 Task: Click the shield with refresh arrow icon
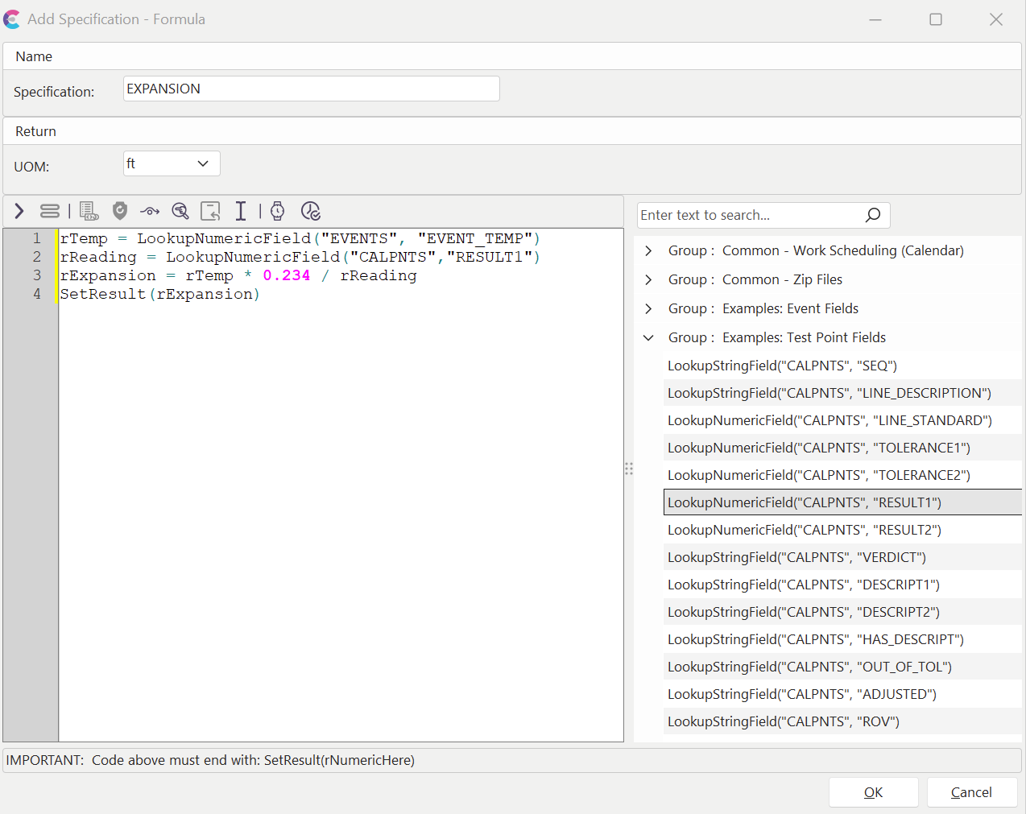120,211
